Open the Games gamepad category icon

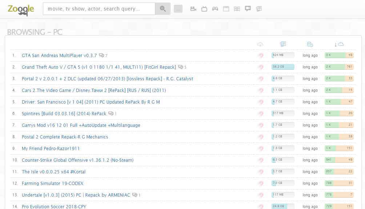[x=215, y=9]
